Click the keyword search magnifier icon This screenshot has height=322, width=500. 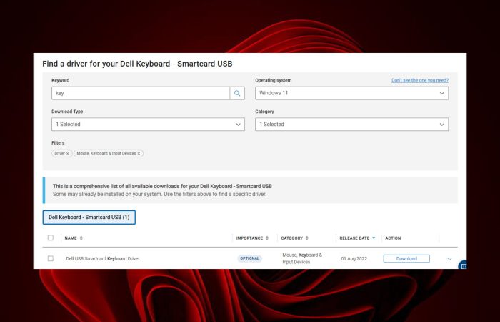(237, 93)
